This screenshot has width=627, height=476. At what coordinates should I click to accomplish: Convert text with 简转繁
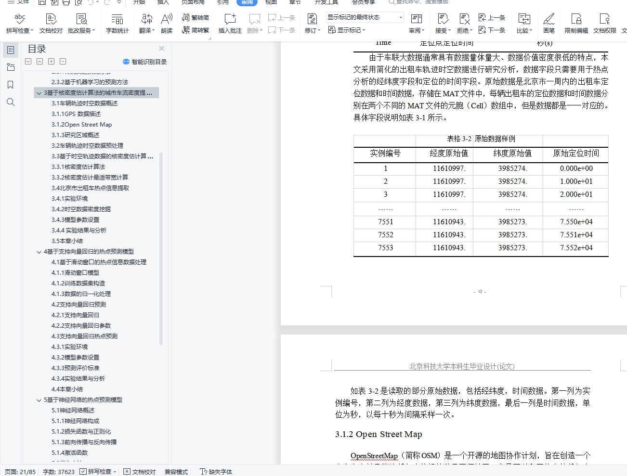[x=196, y=30]
